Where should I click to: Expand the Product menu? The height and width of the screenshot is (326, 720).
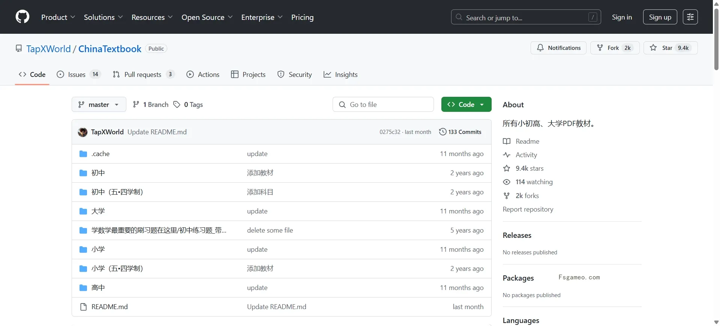point(58,17)
